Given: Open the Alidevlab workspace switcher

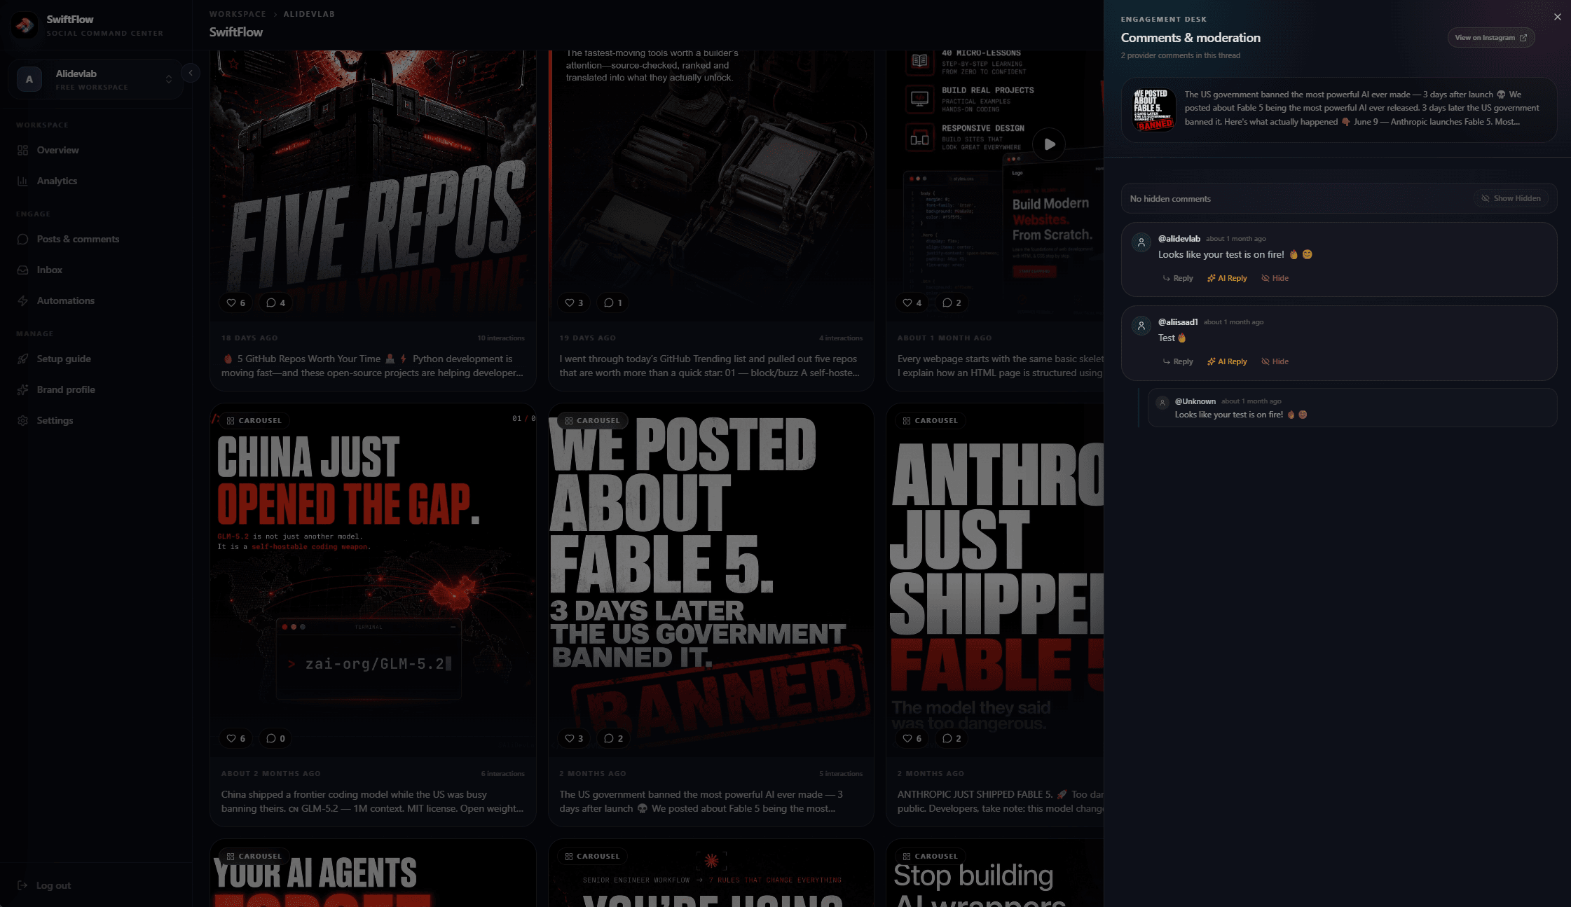Looking at the screenshot, I should coord(96,79).
